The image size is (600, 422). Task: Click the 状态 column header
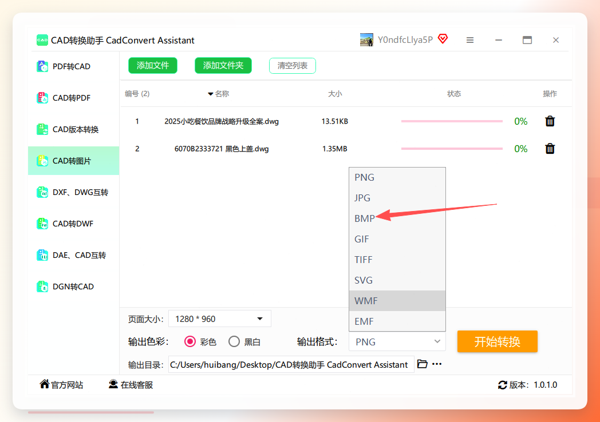[454, 94]
